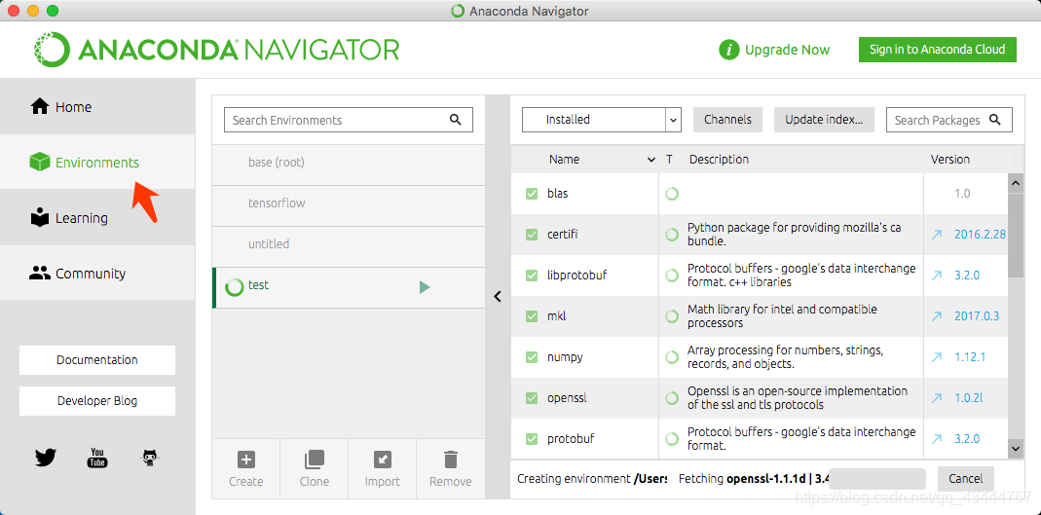
Task: Click the Community people icon
Action: 40,273
